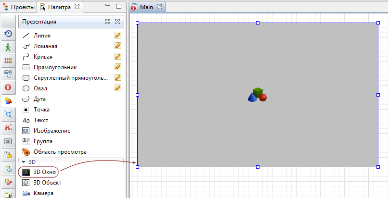Select the 3D Окно palette item
388x198 pixels.
45,172
